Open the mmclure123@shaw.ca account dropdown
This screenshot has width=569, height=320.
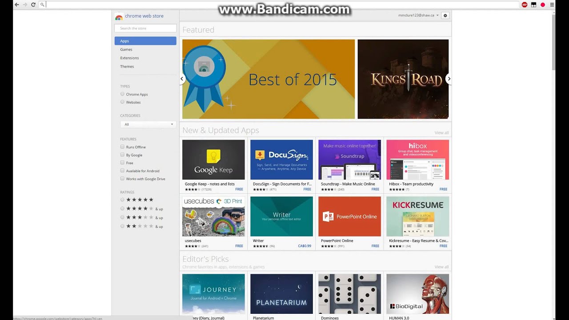point(418,16)
